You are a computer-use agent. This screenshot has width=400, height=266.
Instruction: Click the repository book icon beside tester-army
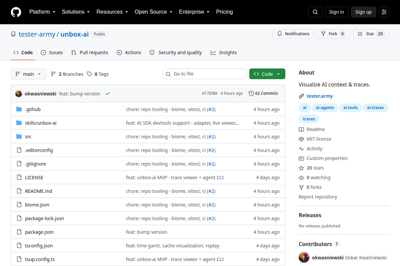coord(13,34)
